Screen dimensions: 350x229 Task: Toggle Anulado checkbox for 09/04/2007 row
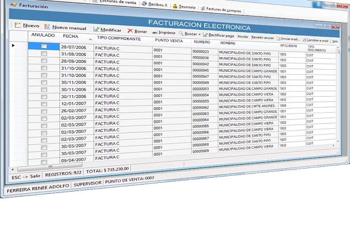pos(44,162)
